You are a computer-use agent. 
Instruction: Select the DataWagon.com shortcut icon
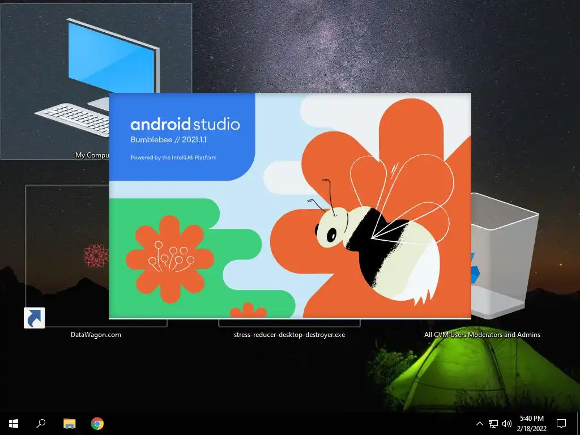point(67,256)
